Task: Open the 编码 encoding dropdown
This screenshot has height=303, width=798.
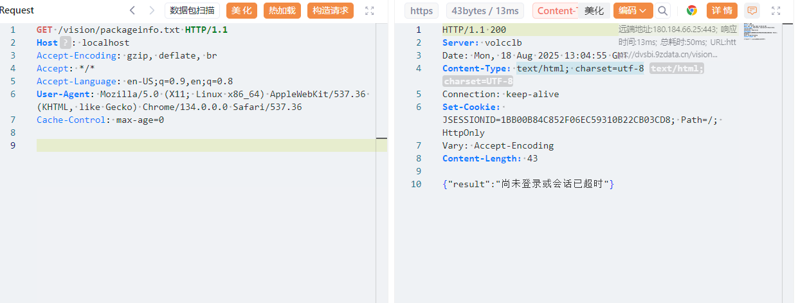Action: click(633, 10)
